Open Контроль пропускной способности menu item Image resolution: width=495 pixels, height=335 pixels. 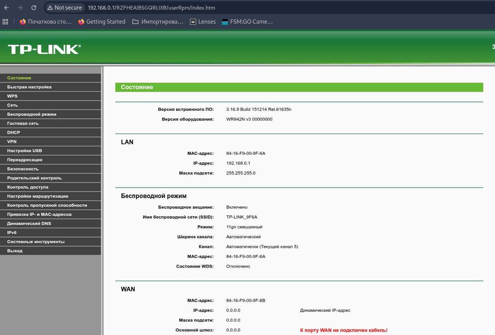point(50,205)
